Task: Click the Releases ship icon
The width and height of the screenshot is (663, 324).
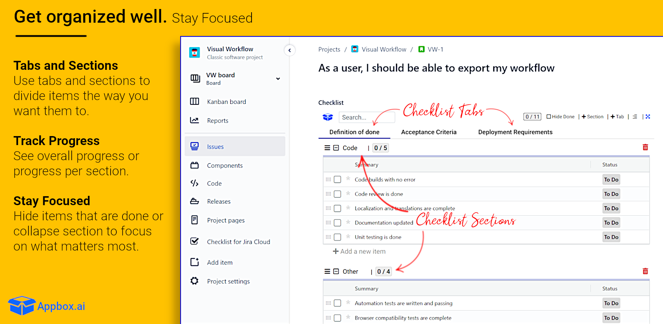Action: click(x=195, y=201)
